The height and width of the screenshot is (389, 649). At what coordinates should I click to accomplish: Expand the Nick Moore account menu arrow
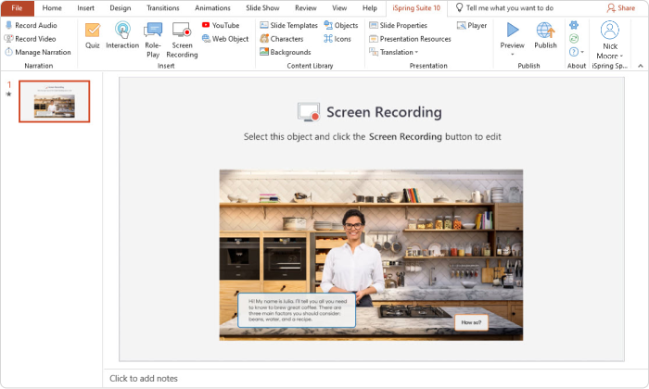(x=621, y=56)
